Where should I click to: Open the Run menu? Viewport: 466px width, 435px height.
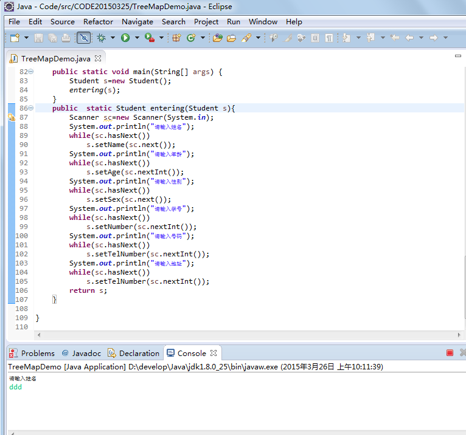click(233, 22)
